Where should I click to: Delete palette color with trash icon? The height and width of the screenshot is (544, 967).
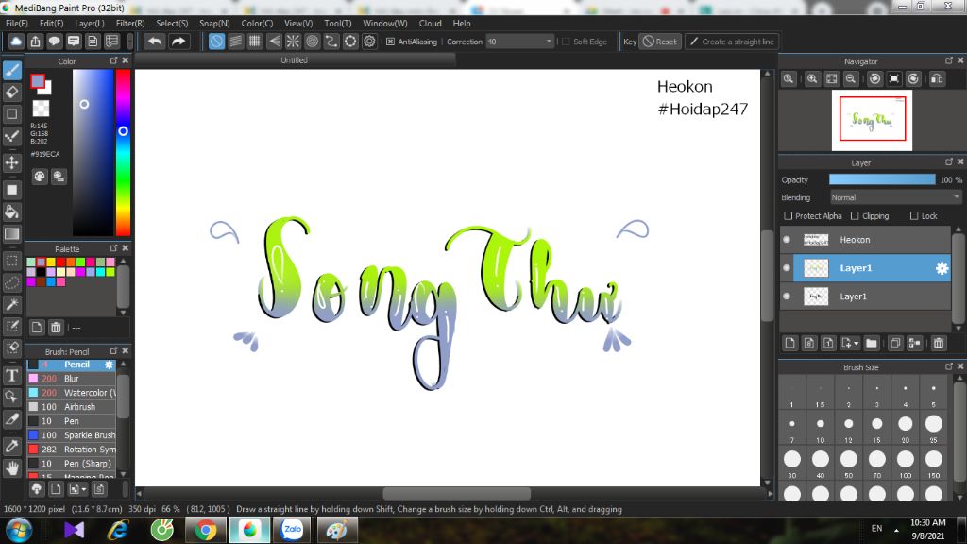(56, 328)
